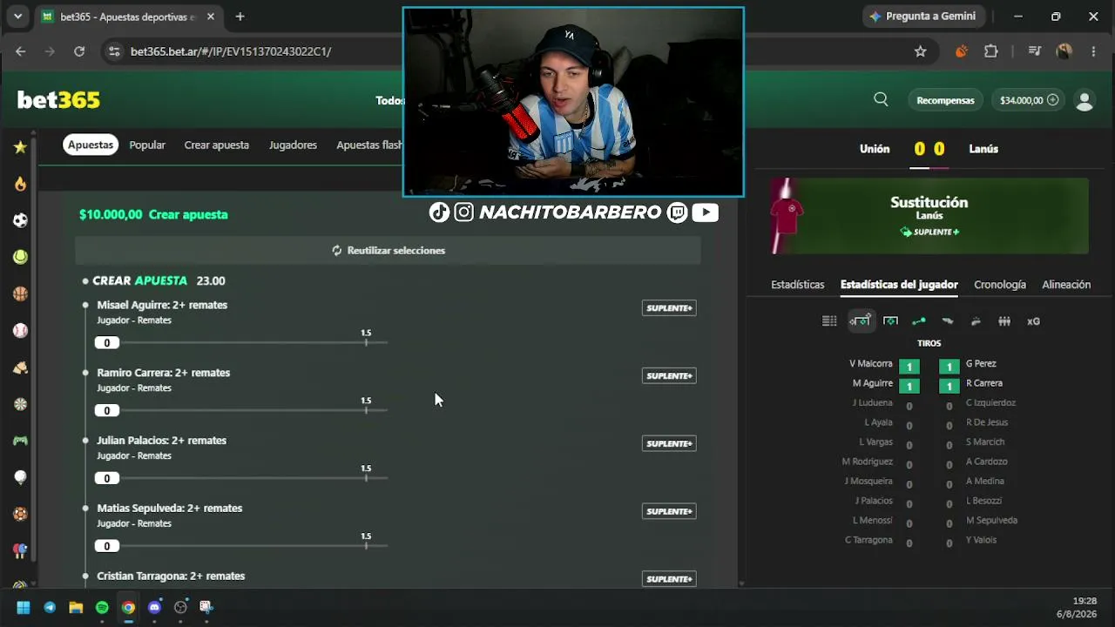
Task: Open the favorites star in sidebar
Action: click(x=20, y=147)
